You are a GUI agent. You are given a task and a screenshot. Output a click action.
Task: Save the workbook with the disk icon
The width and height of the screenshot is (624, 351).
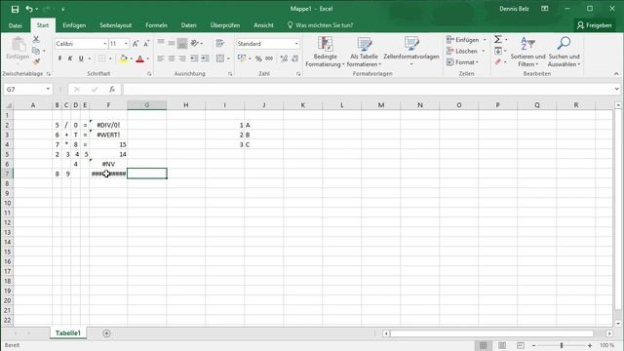[x=15, y=9]
